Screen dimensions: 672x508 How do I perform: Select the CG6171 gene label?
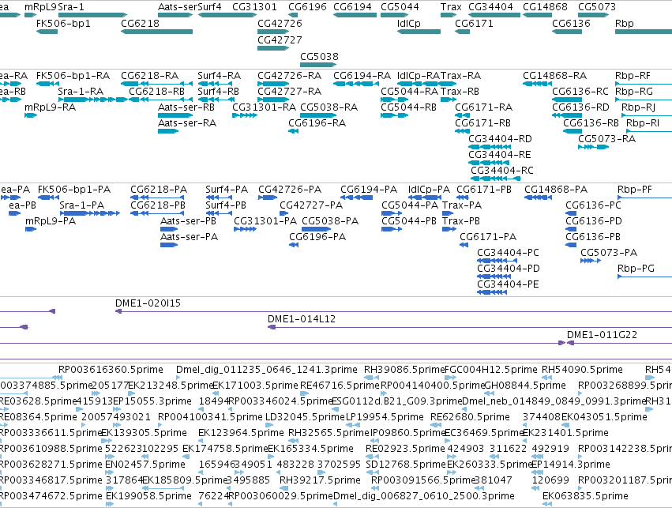tap(474, 24)
